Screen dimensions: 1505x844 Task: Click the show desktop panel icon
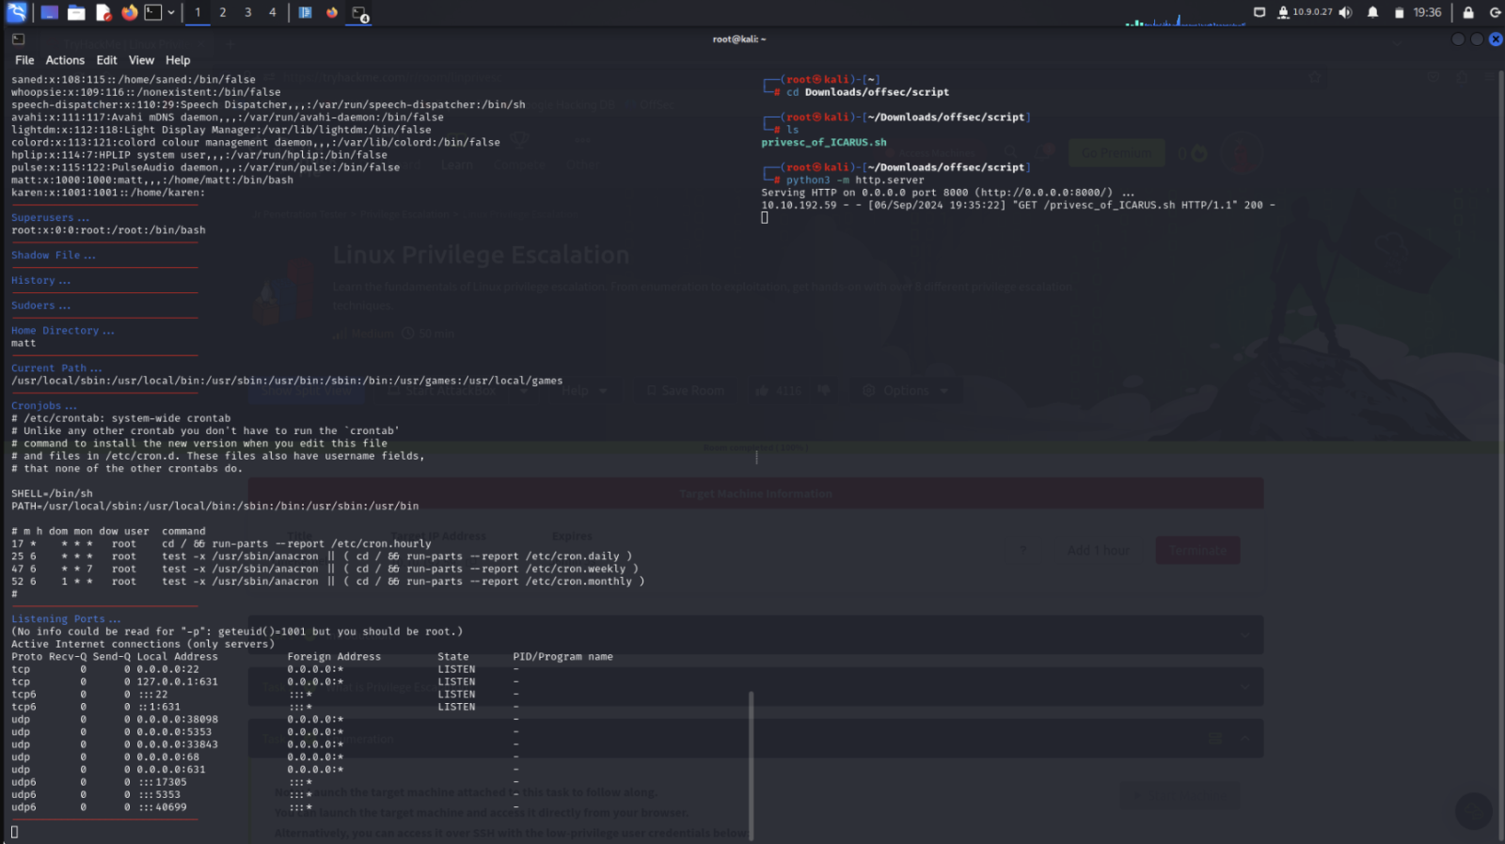tap(49, 12)
